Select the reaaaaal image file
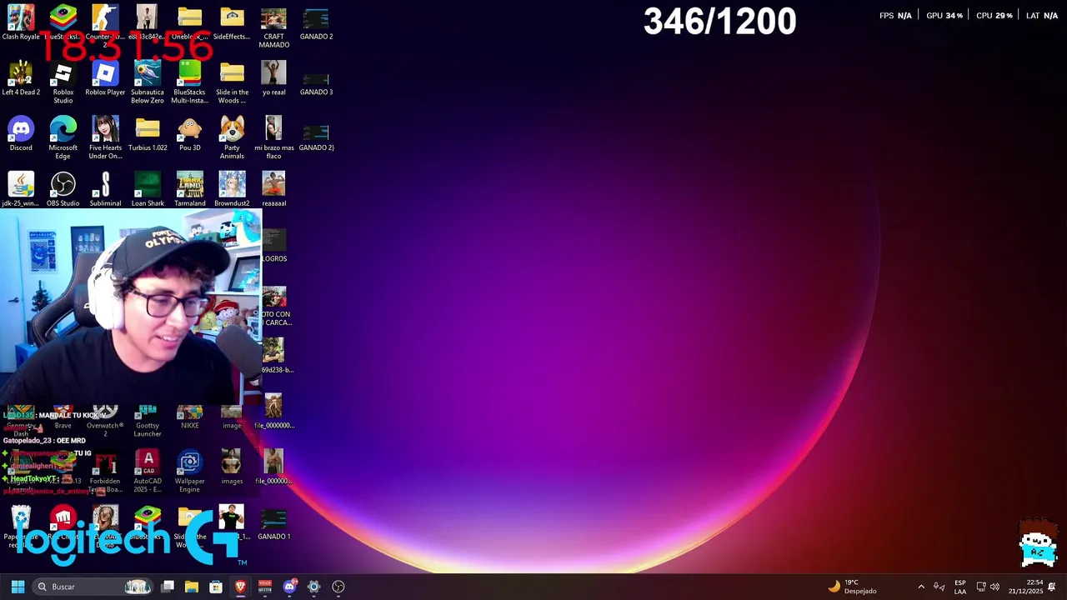This screenshot has width=1067, height=600. (273, 189)
